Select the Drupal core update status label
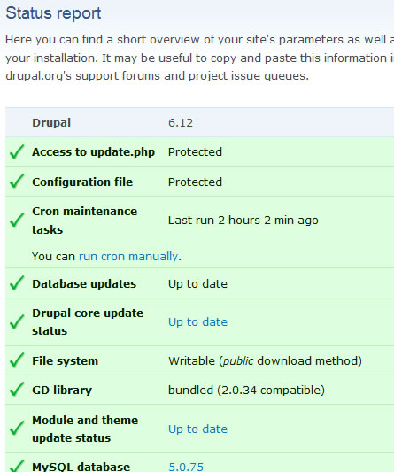 click(88, 321)
